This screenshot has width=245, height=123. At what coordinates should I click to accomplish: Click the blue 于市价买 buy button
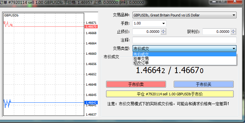coord(204,84)
